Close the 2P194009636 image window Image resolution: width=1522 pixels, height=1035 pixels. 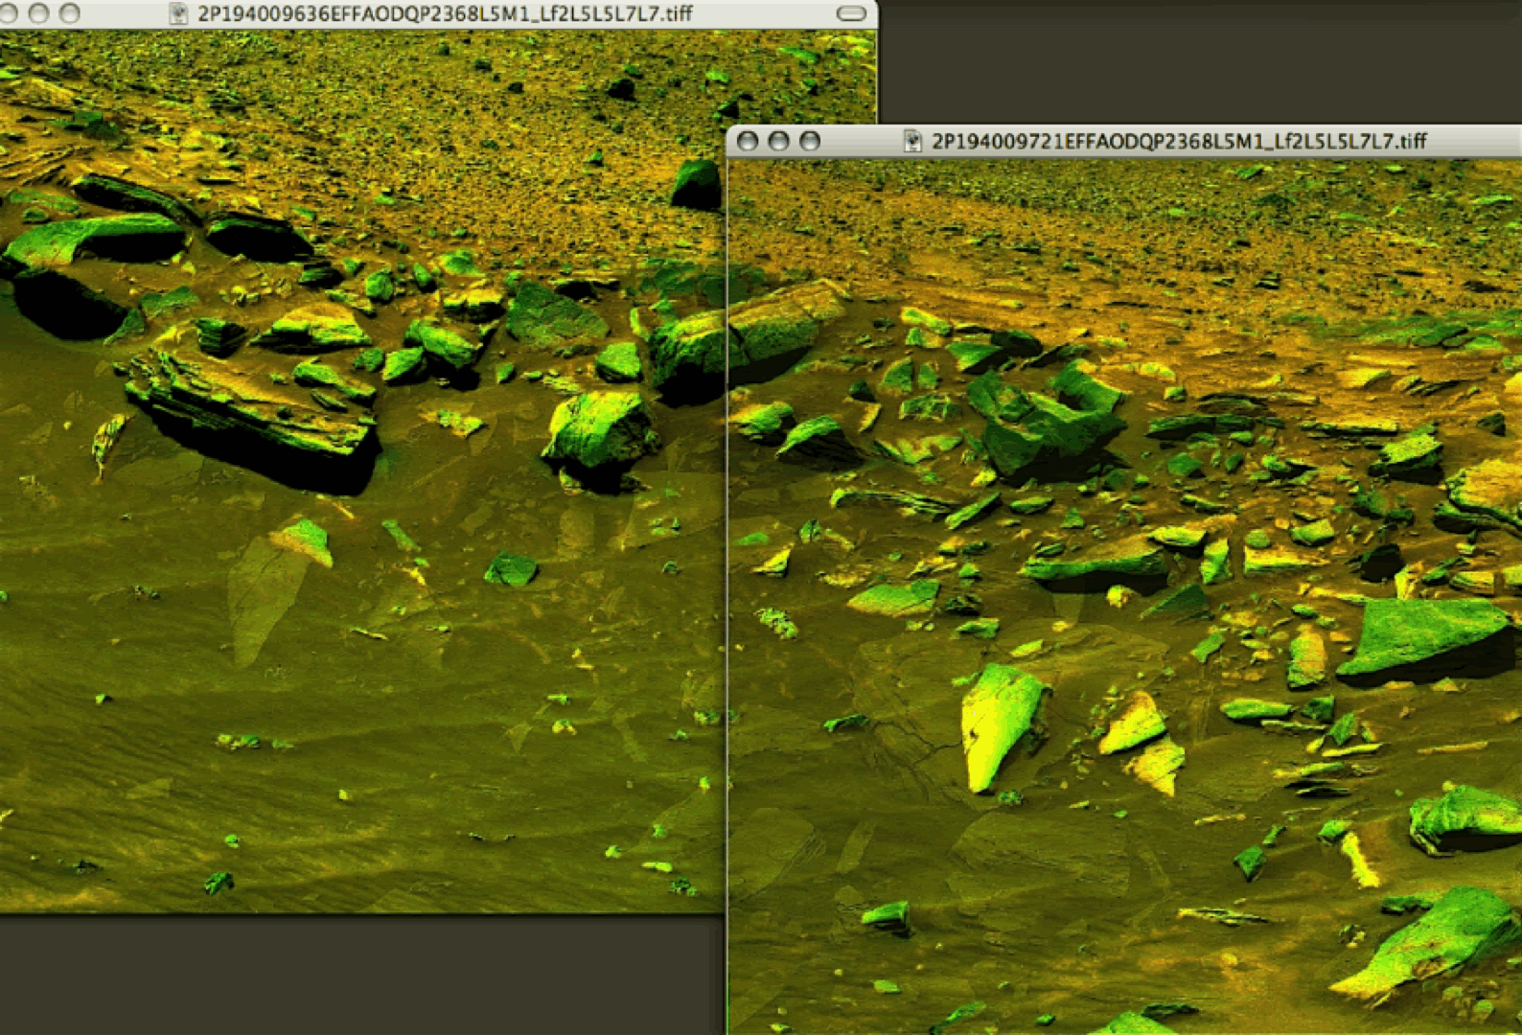pyautogui.click(x=8, y=13)
